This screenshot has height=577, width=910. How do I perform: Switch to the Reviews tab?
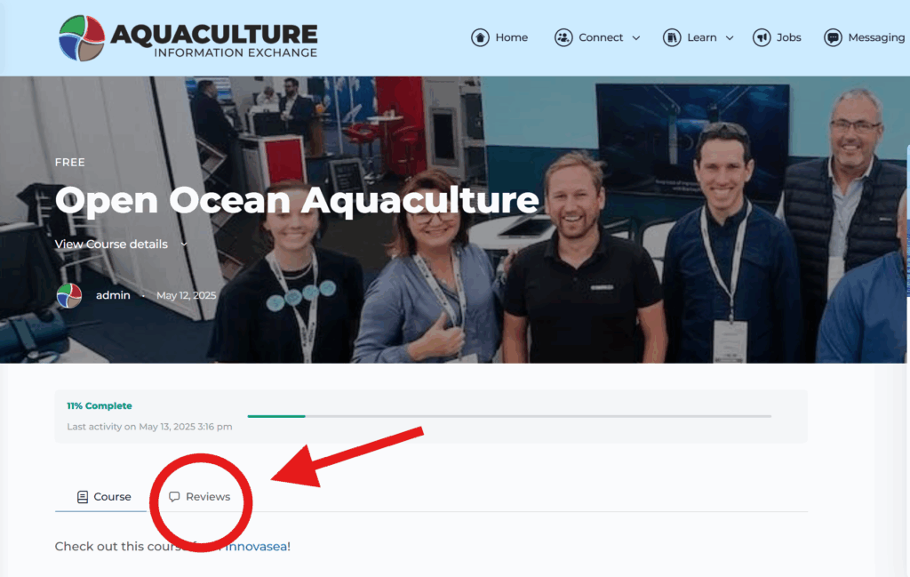(199, 497)
